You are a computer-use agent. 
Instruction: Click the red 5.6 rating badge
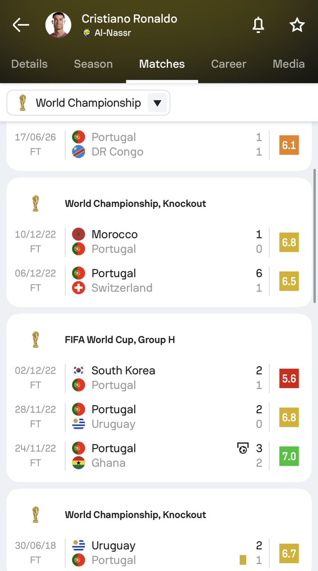click(289, 378)
